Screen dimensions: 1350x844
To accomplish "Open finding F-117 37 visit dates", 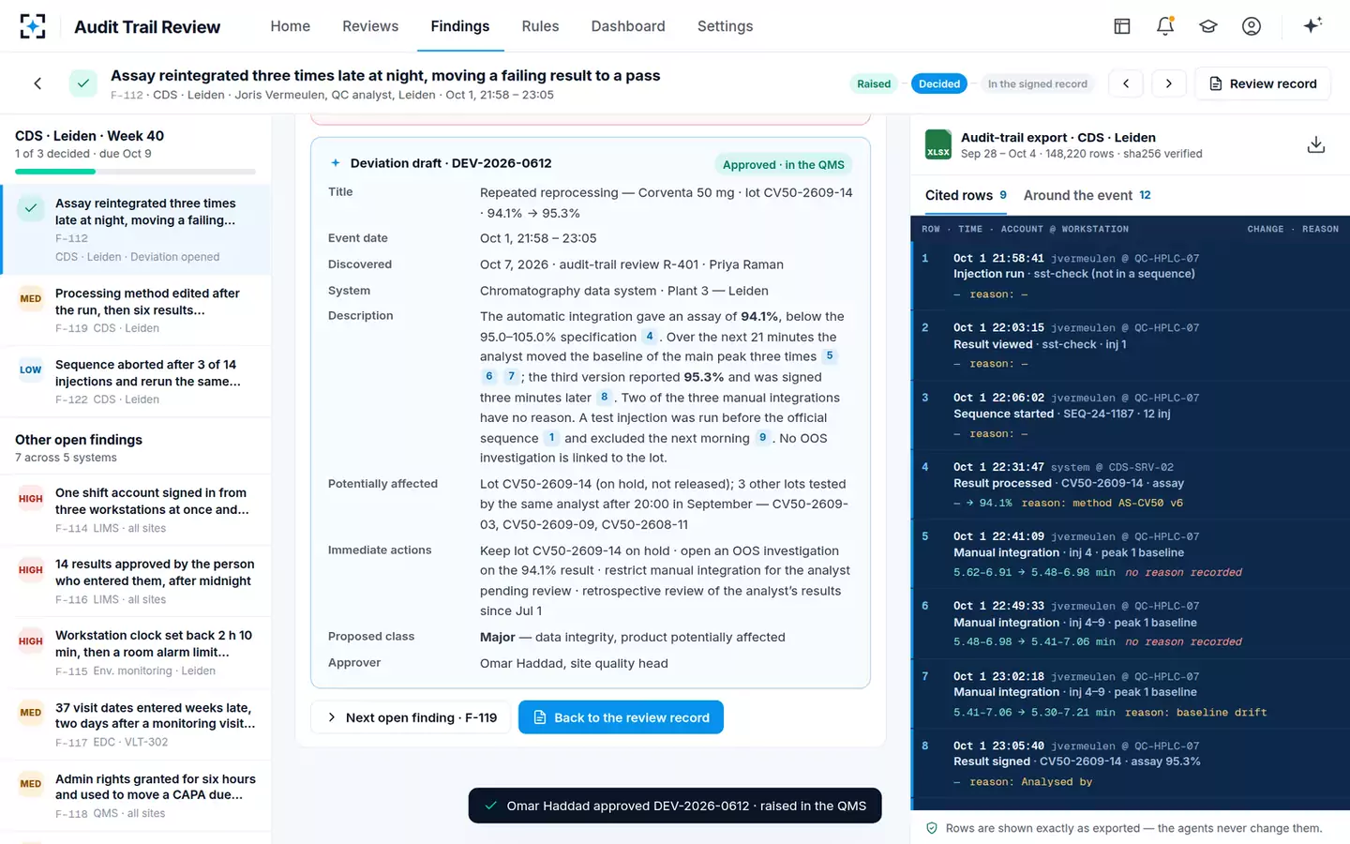I will pyautogui.click(x=136, y=725).
